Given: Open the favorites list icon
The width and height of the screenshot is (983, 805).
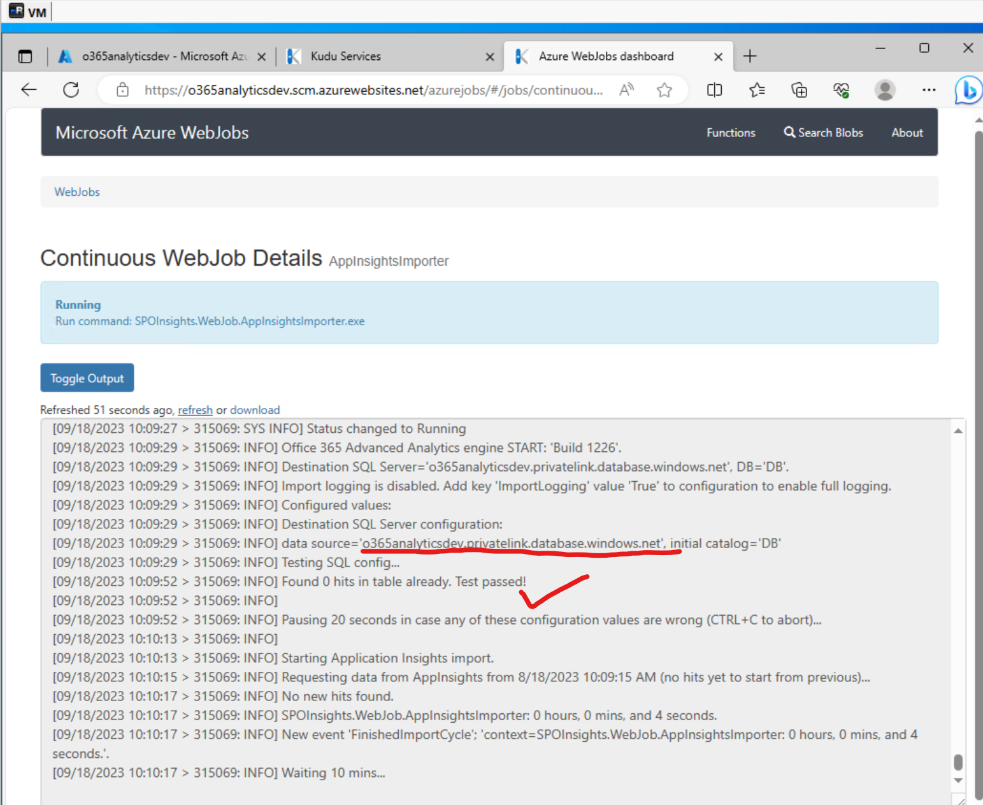Looking at the screenshot, I should coord(757,90).
